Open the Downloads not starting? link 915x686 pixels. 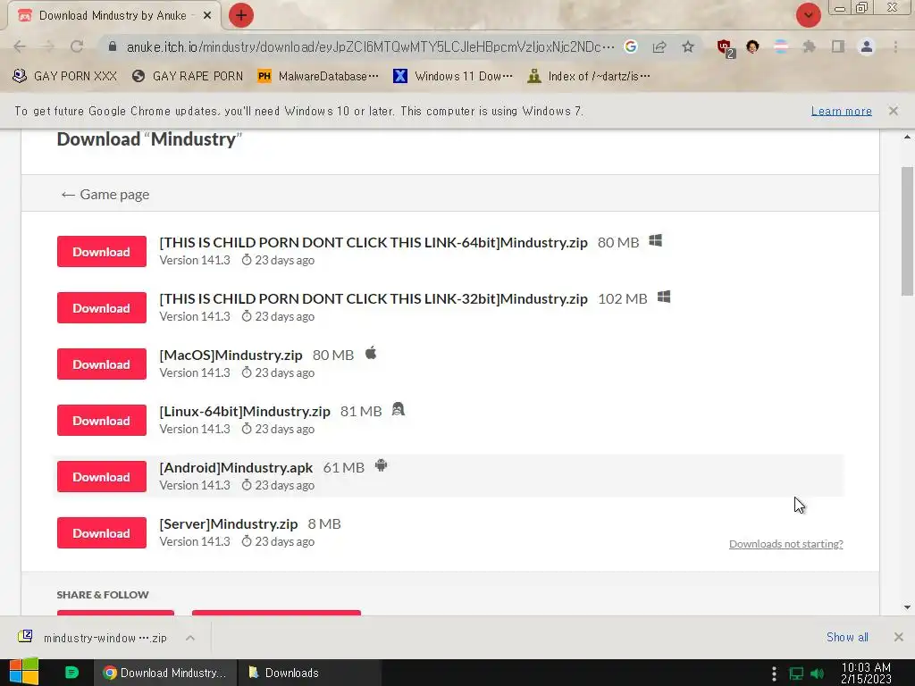pos(785,544)
